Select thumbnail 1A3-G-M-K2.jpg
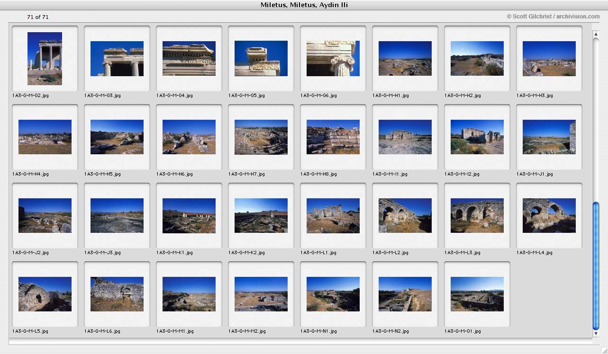 point(261,216)
